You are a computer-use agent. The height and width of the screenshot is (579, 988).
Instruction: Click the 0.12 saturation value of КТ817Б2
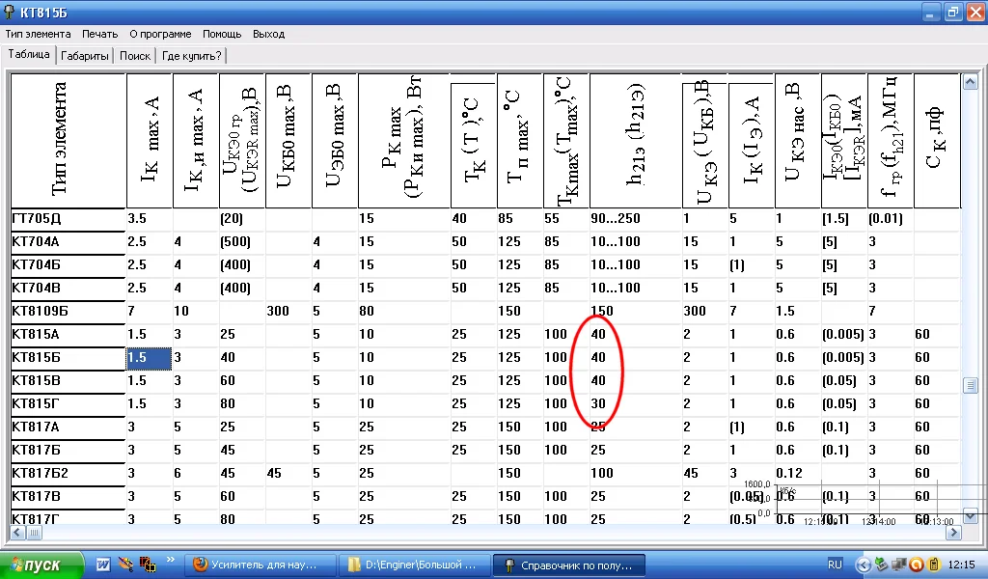[x=798, y=473]
